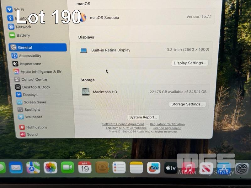Open the Licence Agreement link
The image size is (251, 188).
pyautogui.click(x=167, y=128)
